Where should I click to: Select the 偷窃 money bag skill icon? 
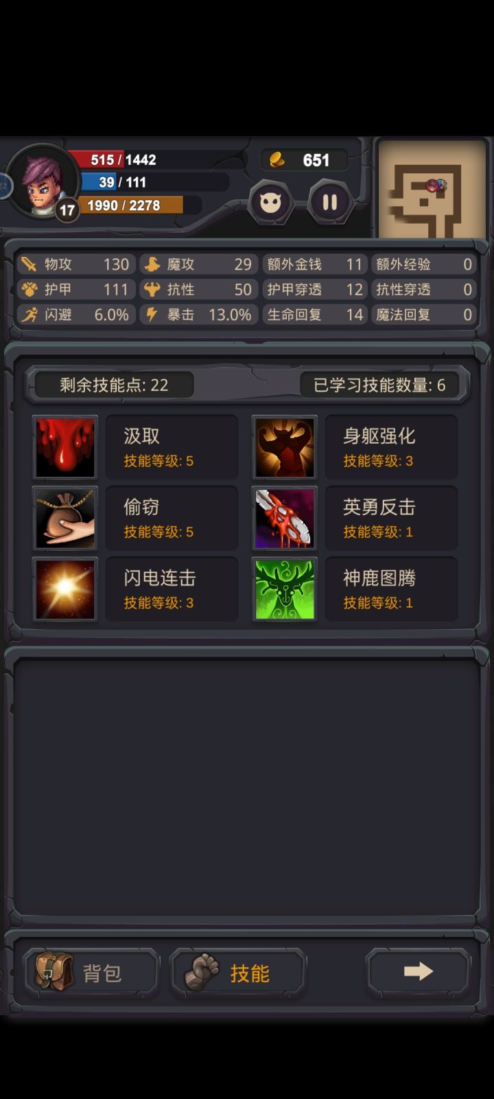coord(65,518)
